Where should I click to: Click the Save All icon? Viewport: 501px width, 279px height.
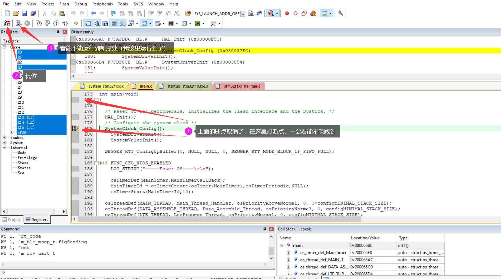tap(33, 13)
